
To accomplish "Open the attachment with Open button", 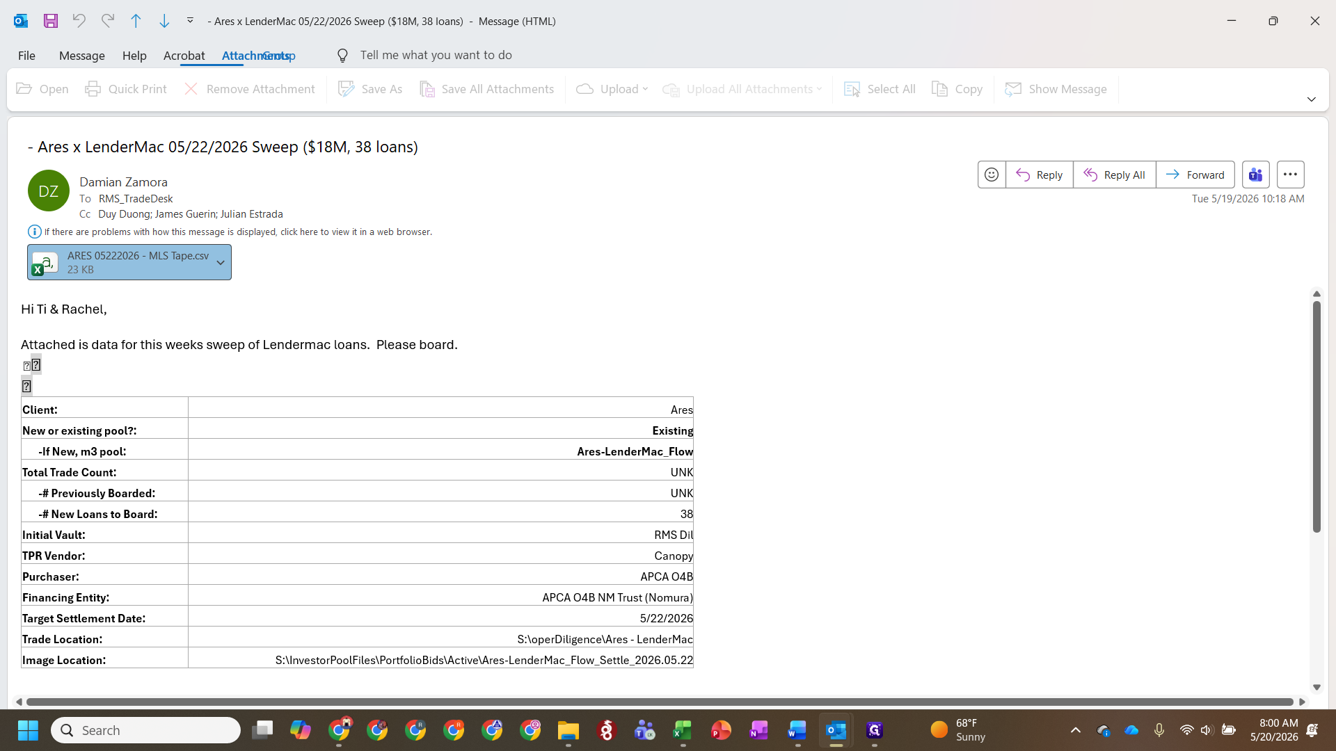I will (x=42, y=89).
